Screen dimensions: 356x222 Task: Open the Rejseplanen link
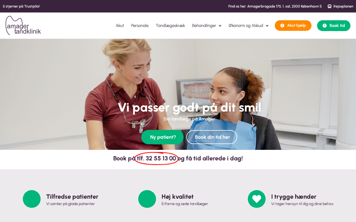(x=343, y=6)
